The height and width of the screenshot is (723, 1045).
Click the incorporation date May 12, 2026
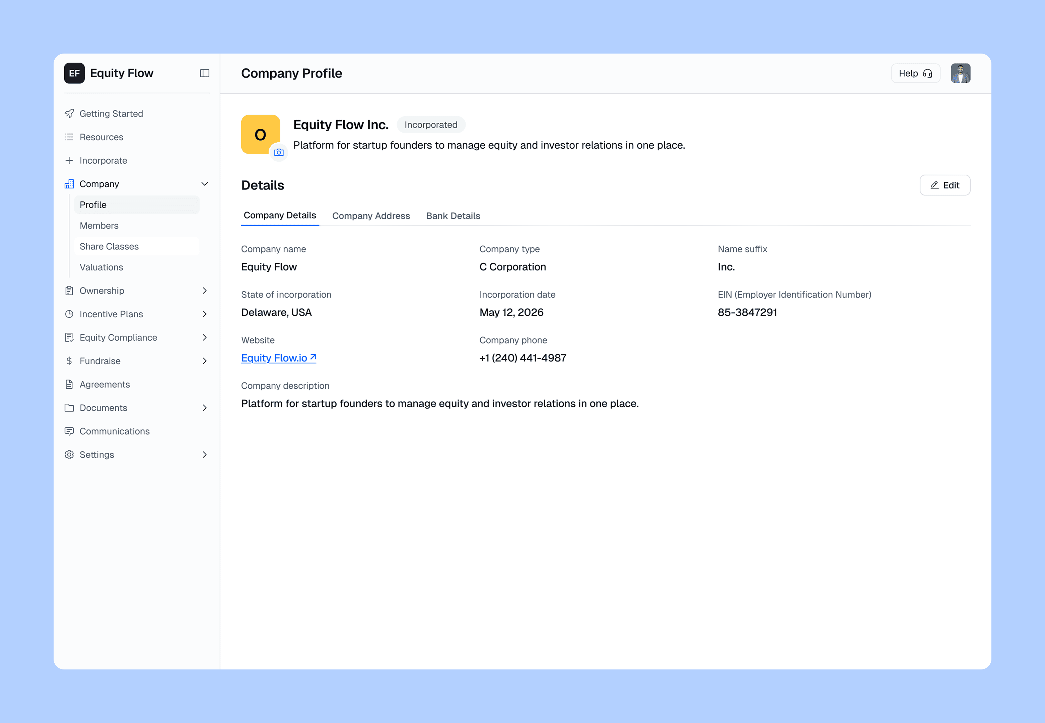point(511,312)
